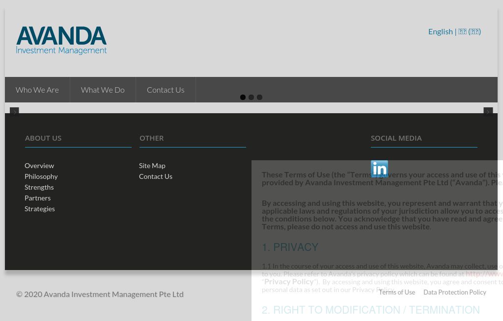Read the Terms of Use
The height and width of the screenshot is (321, 503).
pyautogui.click(x=397, y=292)
